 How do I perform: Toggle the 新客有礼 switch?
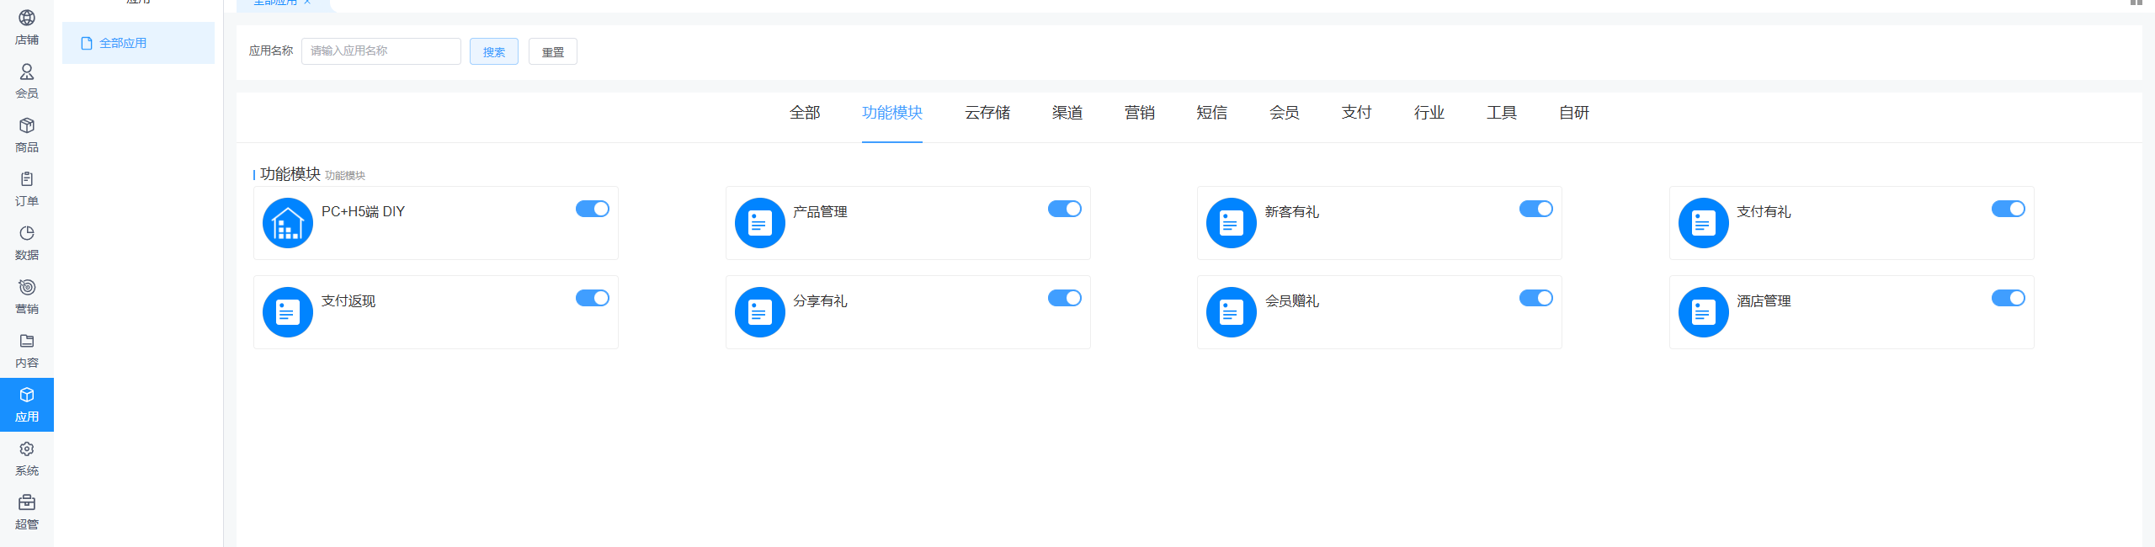point(1536,209)
